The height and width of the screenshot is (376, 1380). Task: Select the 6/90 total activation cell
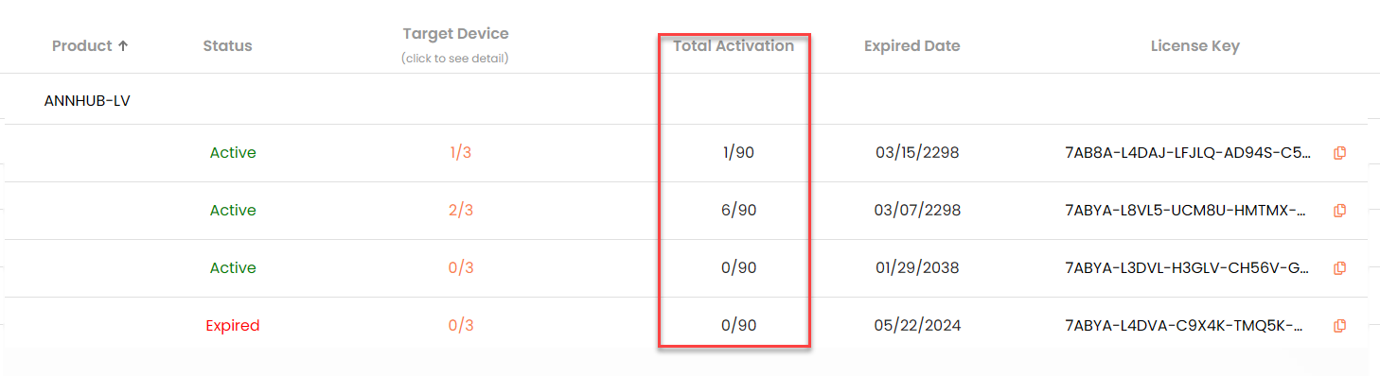(x=737, y=211)
